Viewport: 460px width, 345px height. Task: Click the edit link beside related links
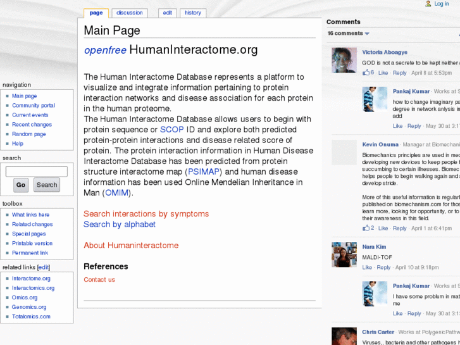click(44, 268)
